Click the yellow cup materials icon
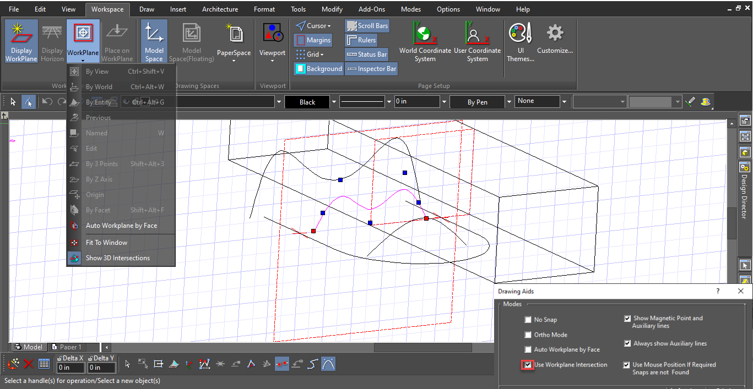The height and width of the screenshot is (389, 753). (x=706, y=102)
